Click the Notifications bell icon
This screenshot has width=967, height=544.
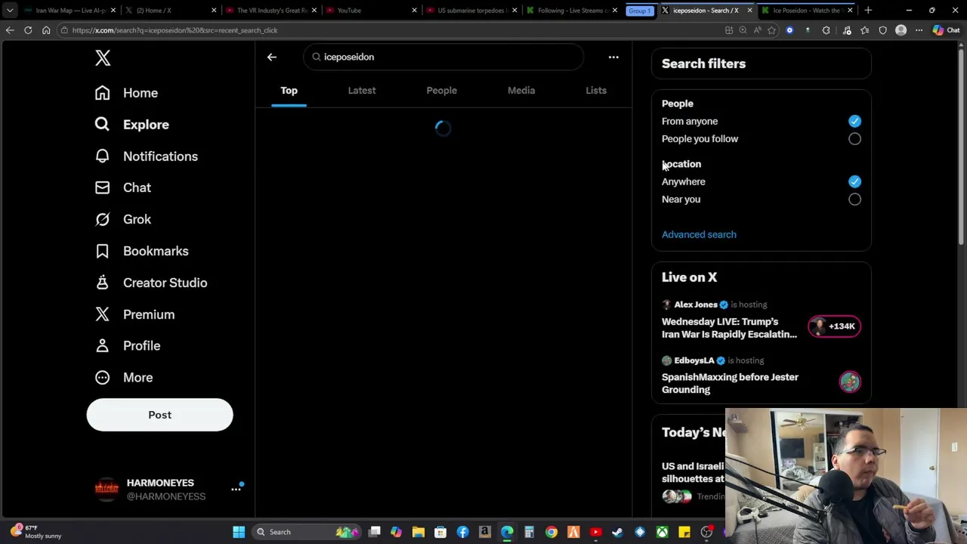coord(102,156)
